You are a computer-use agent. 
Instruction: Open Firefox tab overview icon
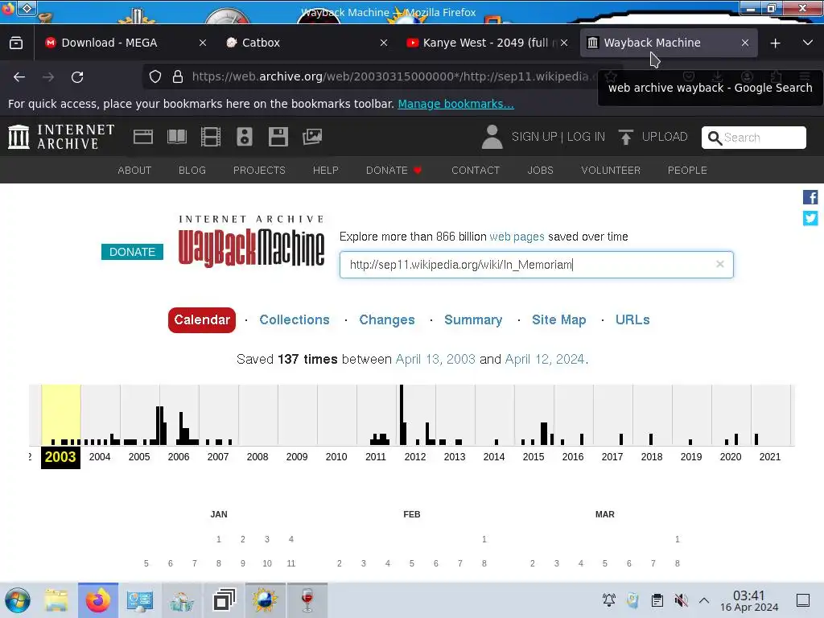click(16, 43)
